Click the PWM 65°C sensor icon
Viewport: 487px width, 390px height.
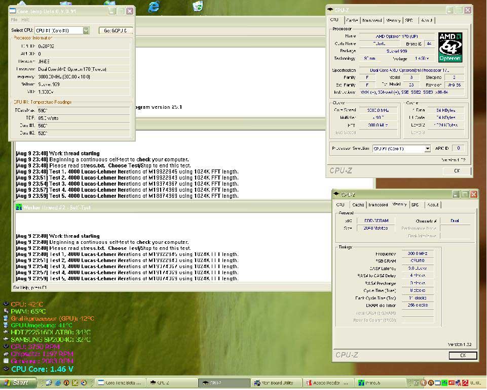coord(6,311)
